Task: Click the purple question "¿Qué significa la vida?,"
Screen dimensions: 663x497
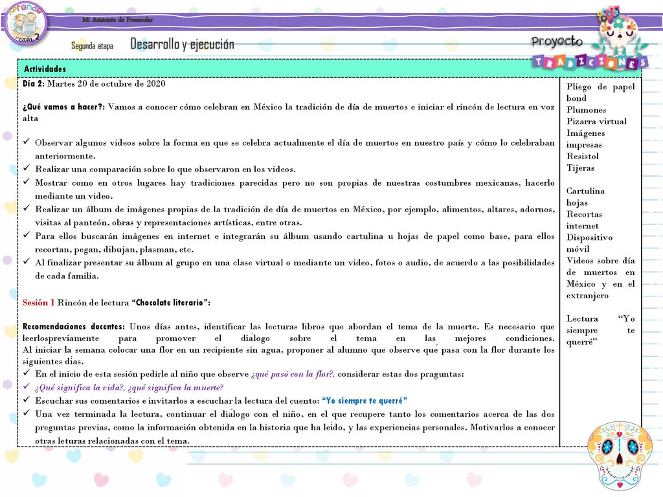Action: click(80, 388)
